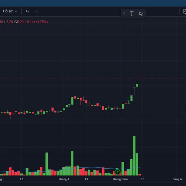Image resolution: width=186 pixels, height=186 pixels.
Task: Open the Hồ sơ dropdown menu
Action: (10, 11)
